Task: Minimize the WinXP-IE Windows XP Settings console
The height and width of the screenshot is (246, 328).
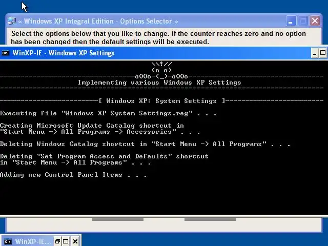Action: (x=315, y=53)
